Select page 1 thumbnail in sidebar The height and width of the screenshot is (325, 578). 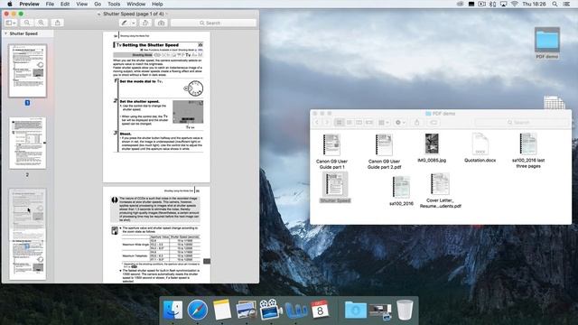coord(28,70)
